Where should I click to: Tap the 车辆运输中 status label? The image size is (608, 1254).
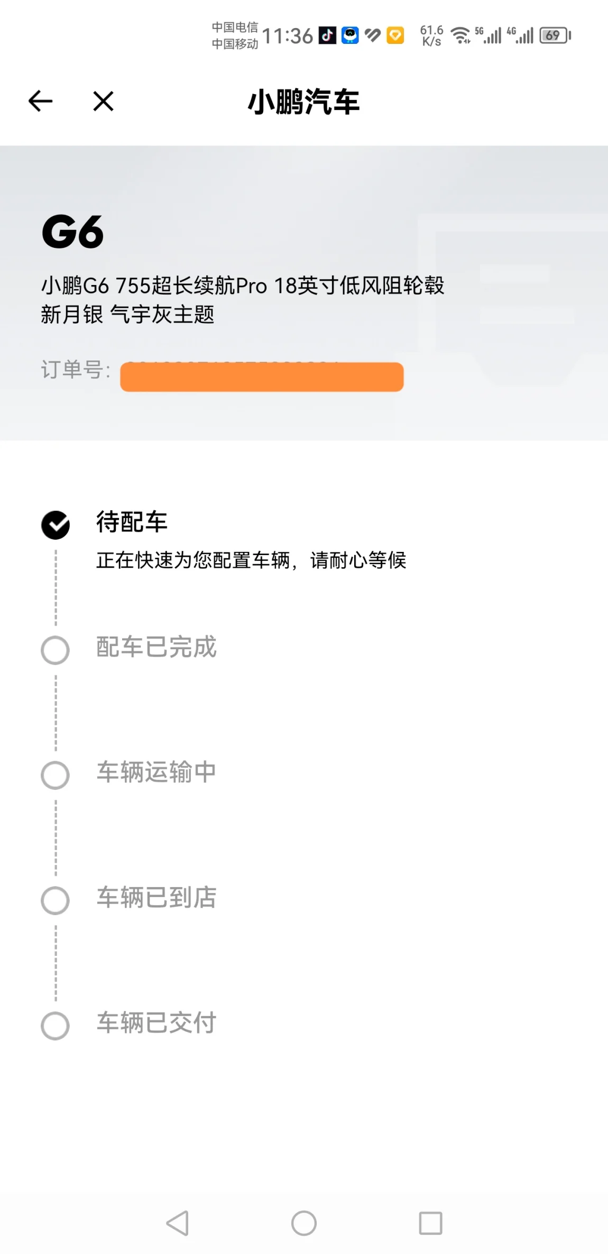156,772
